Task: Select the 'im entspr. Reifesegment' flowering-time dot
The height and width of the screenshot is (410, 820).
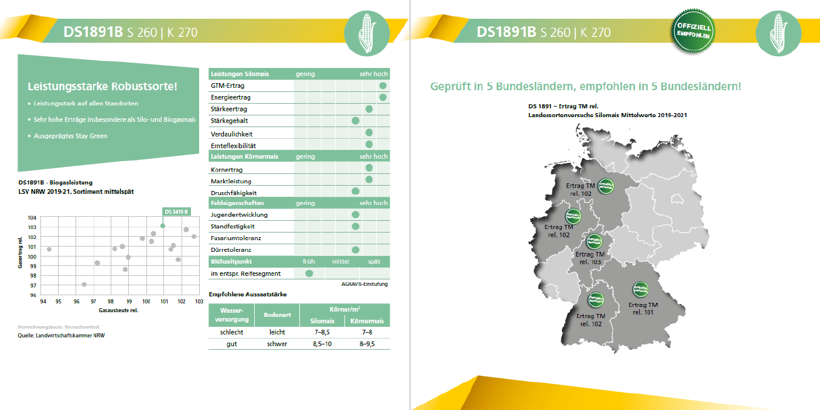Action: pos(309,274)
